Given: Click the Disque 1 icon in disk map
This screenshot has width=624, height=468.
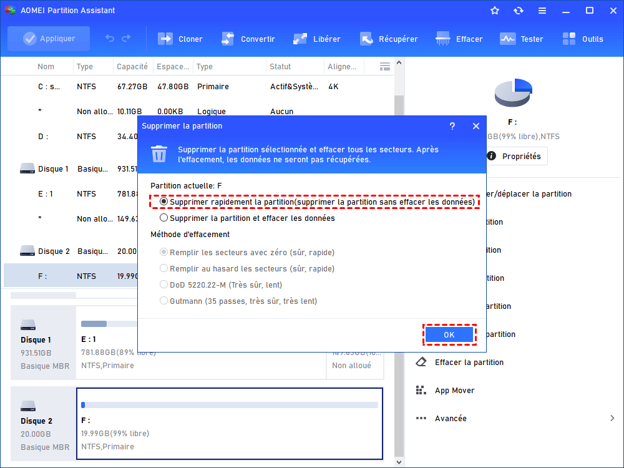Looking at the screenshot, I should coord(28,325).
